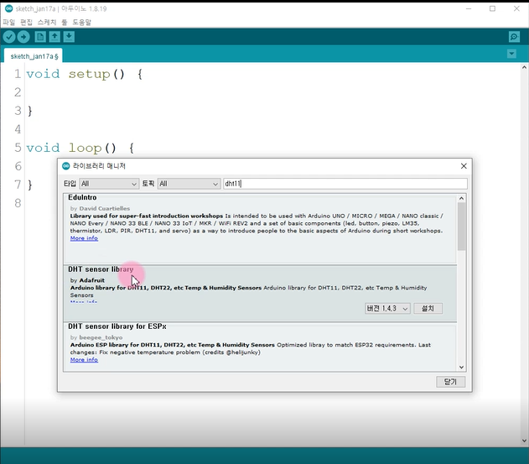
Task: Open the 편집 menu
Action: point(26,23)
